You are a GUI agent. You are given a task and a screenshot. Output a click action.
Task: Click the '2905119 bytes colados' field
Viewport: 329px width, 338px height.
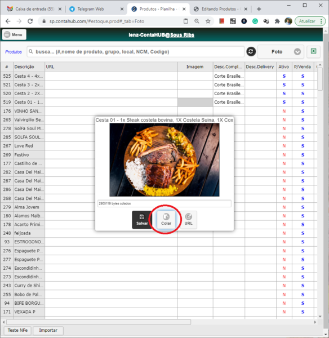pos(164,203)
